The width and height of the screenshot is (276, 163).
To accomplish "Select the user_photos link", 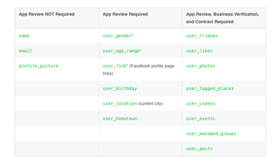I will [201, 66].
